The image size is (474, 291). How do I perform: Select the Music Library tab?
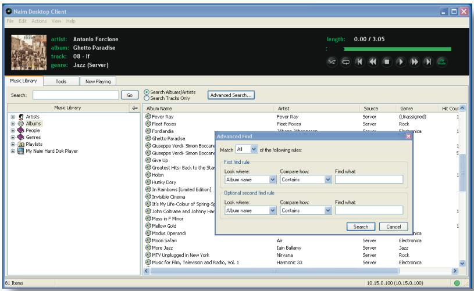pyautogui.click(x=24, y=81)
